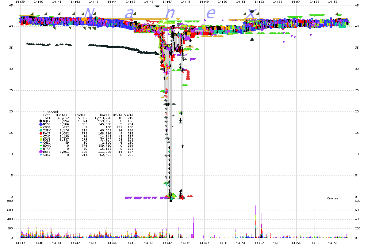Image resolution: width=368 pixels, height=245 pixels.
Task: Select the 'Trades' column header
Action: tap(80, 115)
